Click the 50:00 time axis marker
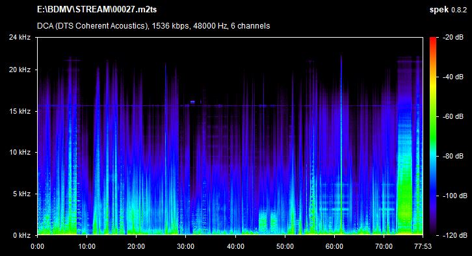The width and height of the screenshot is (472, 256). pos(285,247)
